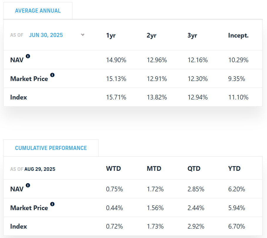Click the WTD column header
The width and height of the screenshot is (267, 238).
click(113, 168)
